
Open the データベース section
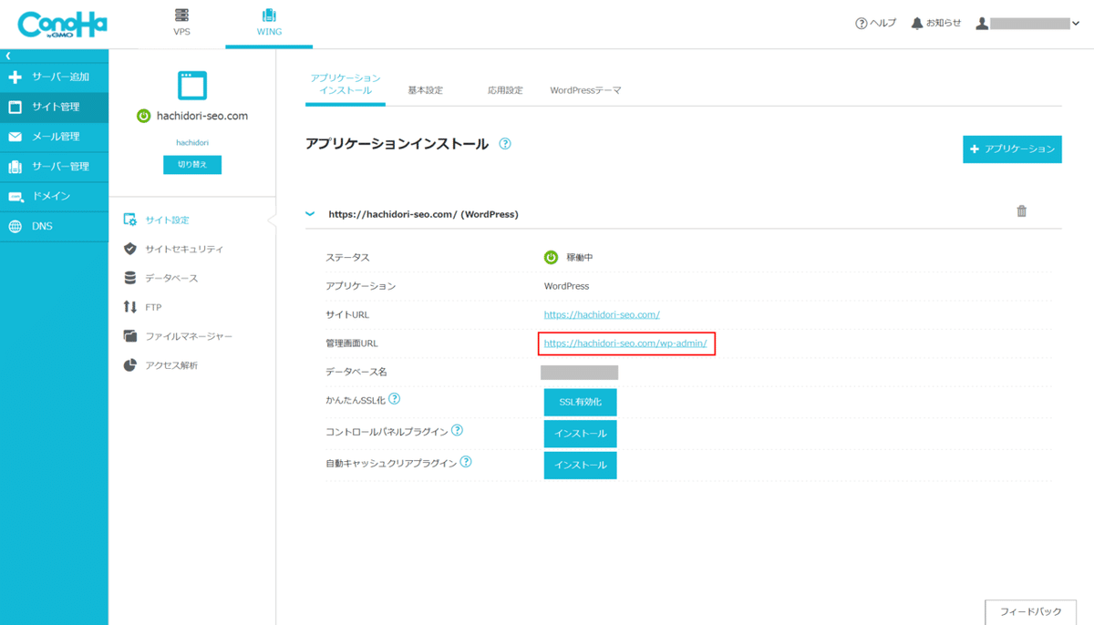[x=160, y=278]
